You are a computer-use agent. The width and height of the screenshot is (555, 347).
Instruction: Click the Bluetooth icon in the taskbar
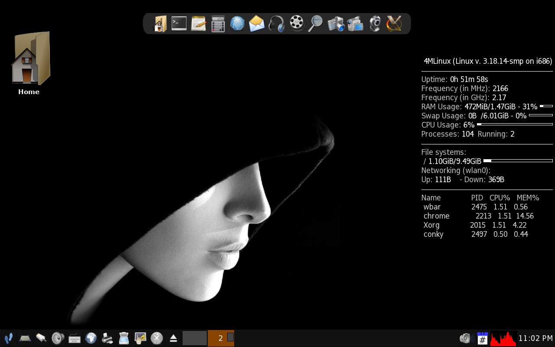coord(157,338)
